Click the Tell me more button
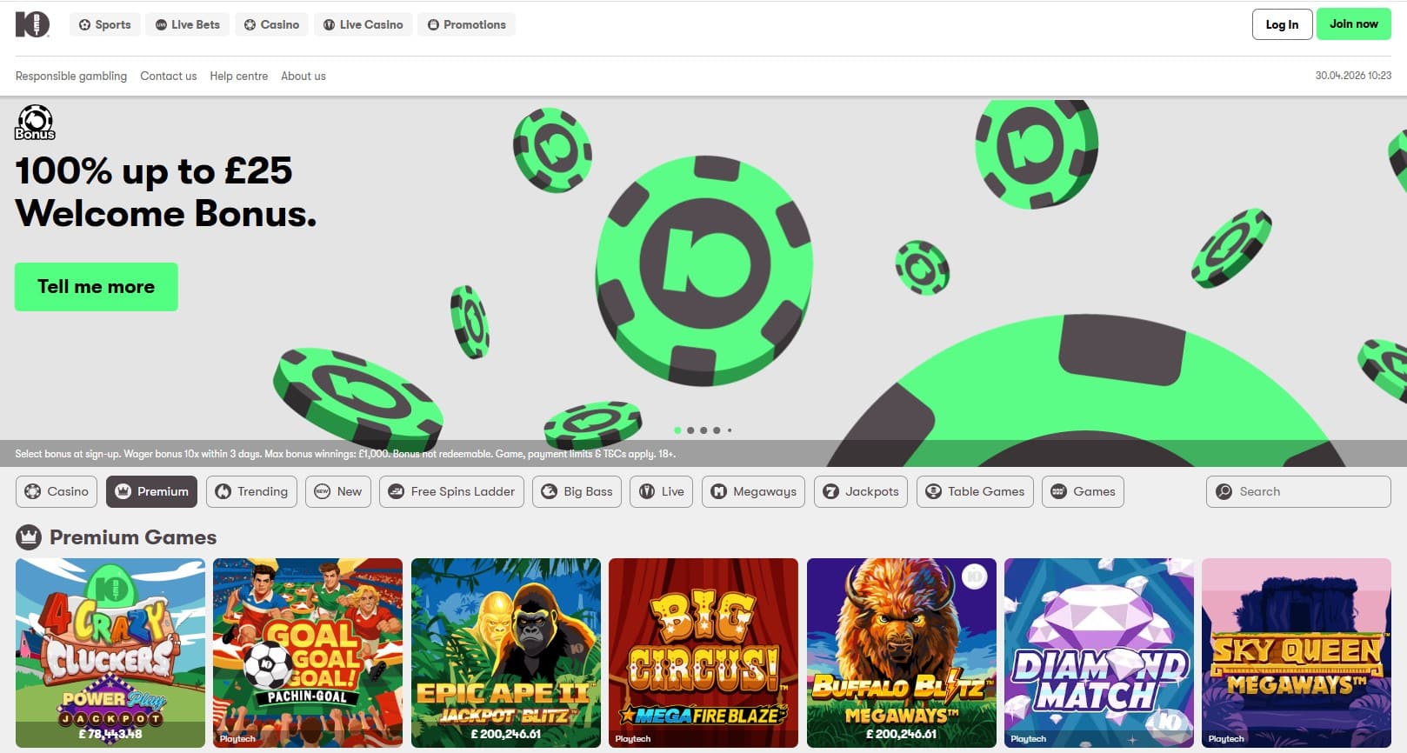This screenshot has height=753, width=1407. point(97,287)
